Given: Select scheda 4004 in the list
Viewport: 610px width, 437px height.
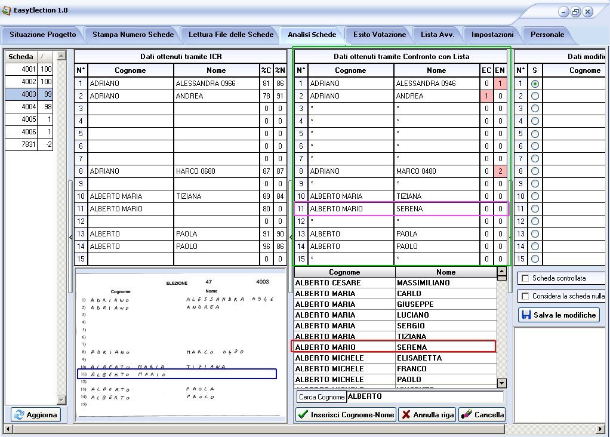Looking at the screenshot, I should click(x=29, y=107).
